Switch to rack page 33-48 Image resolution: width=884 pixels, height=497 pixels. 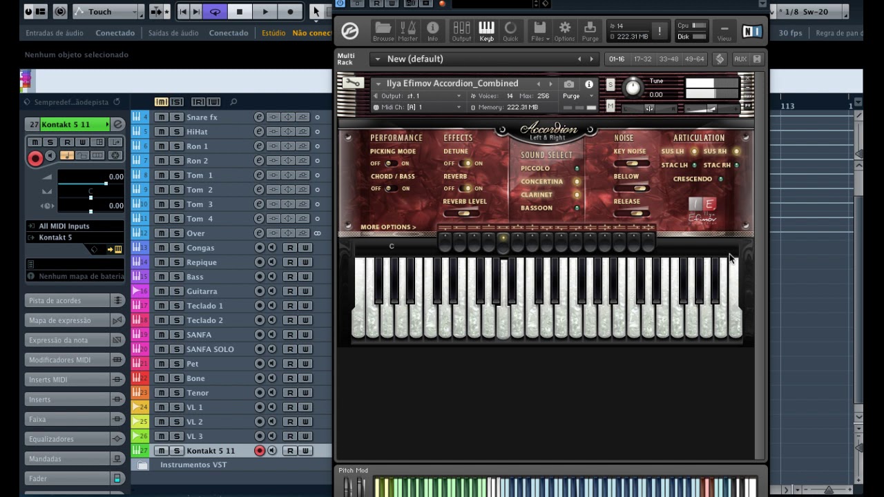pyautogui.click(x=669, y=59)
